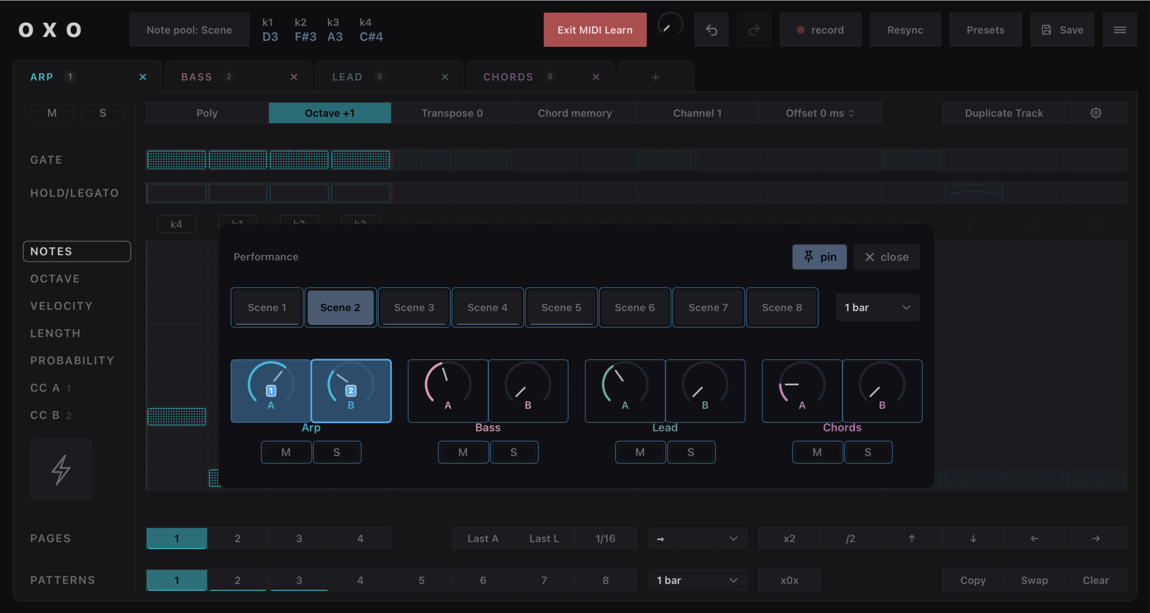Image resolution: width=1150 pixels, height=613 pixels.
Task: Select Scene 3 in Performance
Action: [x=414, y=308]
